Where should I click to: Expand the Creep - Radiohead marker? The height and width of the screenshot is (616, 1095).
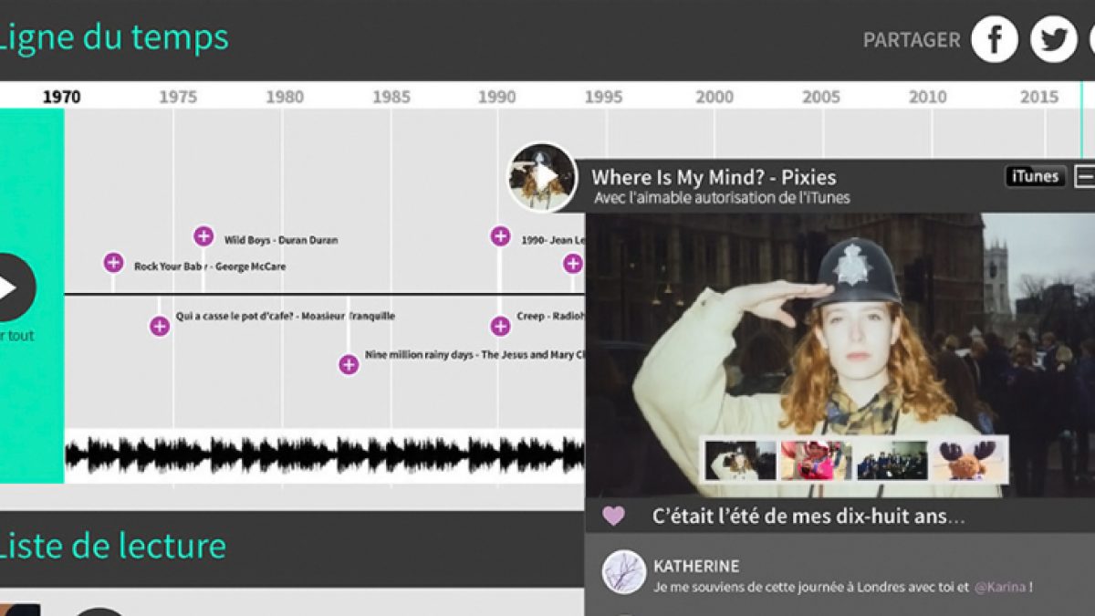500,326
